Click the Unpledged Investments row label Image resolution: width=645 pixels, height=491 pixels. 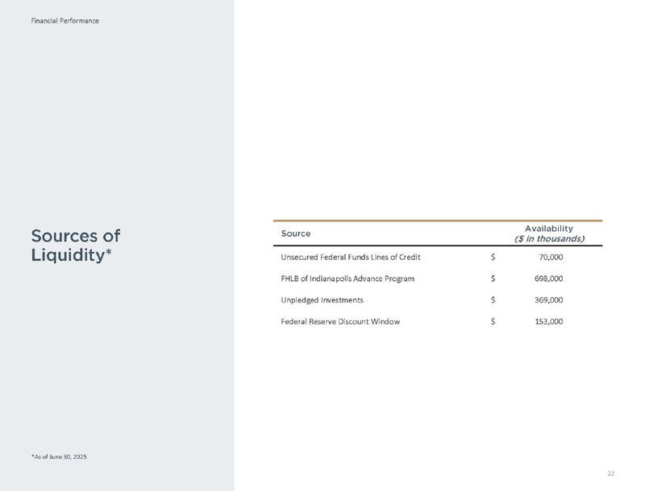pos(322,300)
